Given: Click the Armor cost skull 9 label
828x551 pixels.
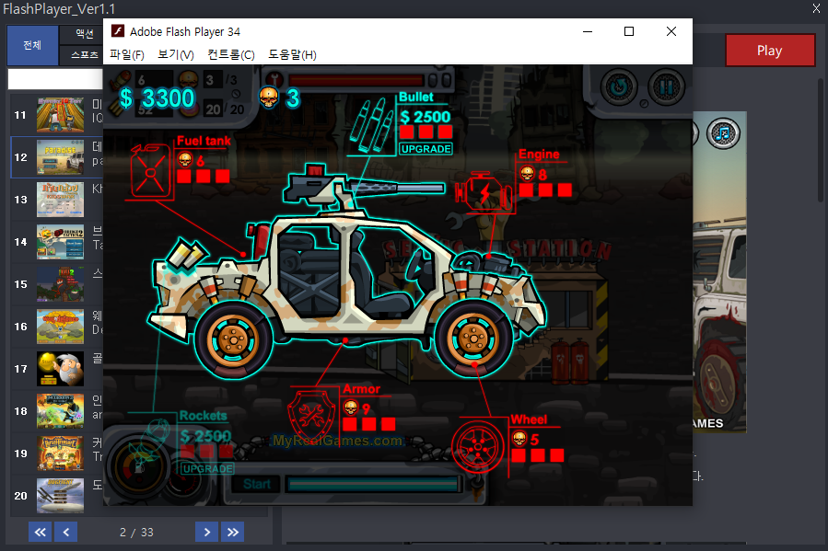Looking at the screenshot, I should tap(357, 408).
